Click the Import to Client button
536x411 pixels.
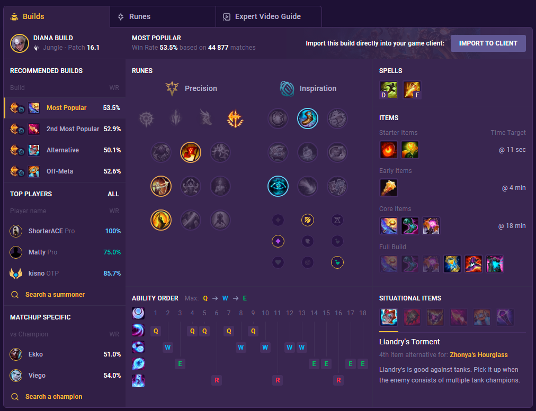[x=488, y=43]
